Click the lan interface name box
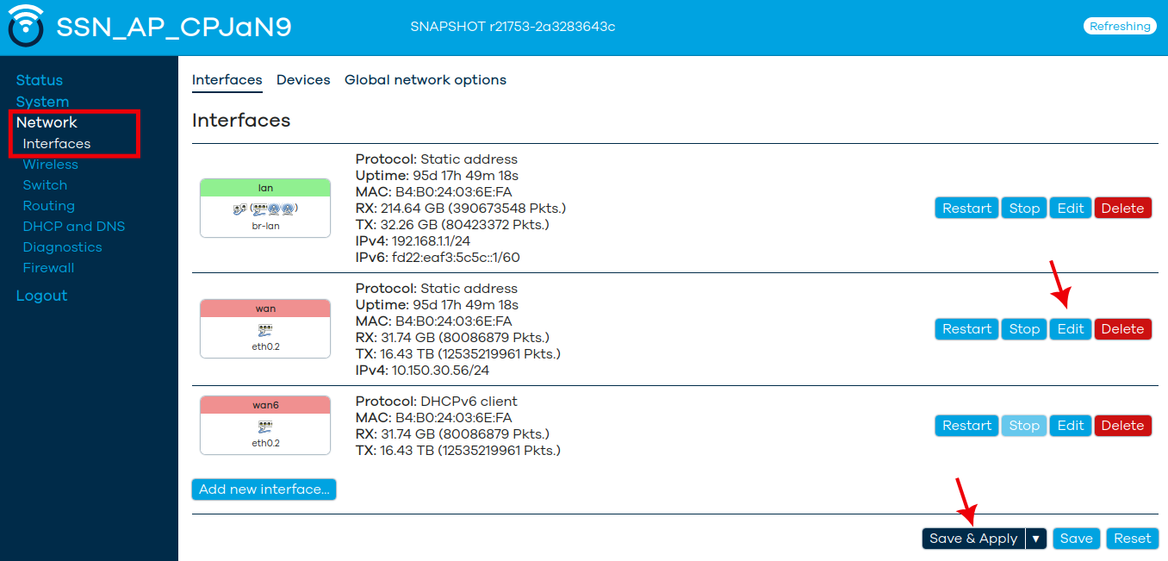 tap(265, 188)
